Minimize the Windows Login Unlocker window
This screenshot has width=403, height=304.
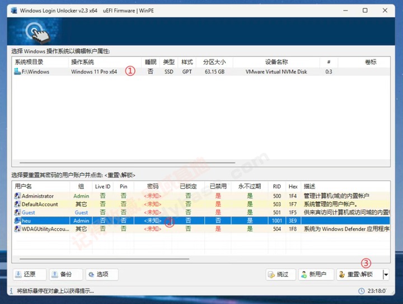[345, 11]
